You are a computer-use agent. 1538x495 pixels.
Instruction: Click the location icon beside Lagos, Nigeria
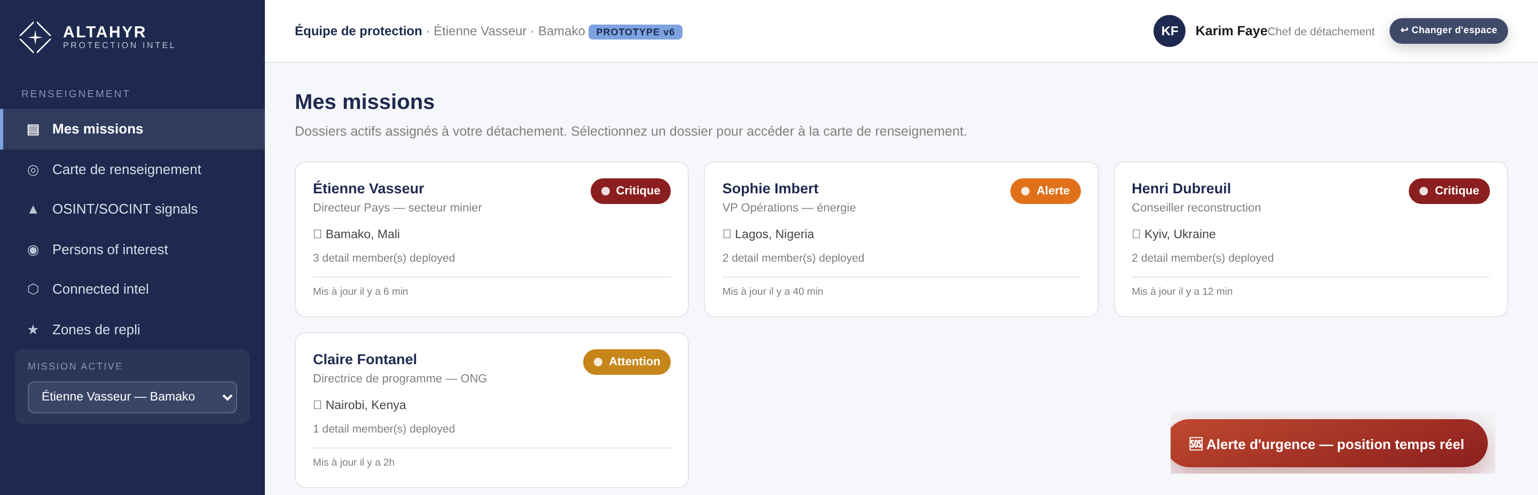(727, 234)
